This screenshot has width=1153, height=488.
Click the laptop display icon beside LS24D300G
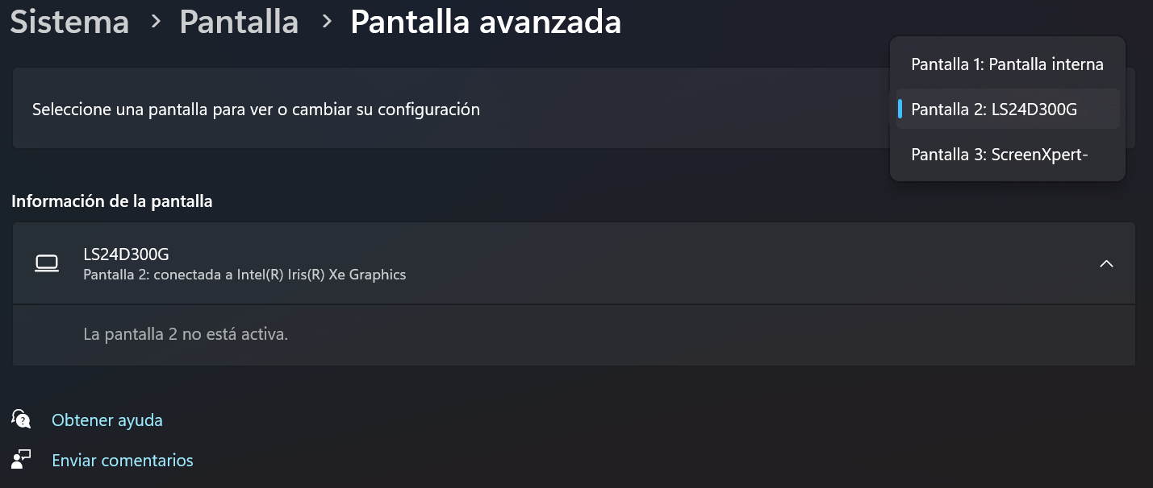(48, 263)
